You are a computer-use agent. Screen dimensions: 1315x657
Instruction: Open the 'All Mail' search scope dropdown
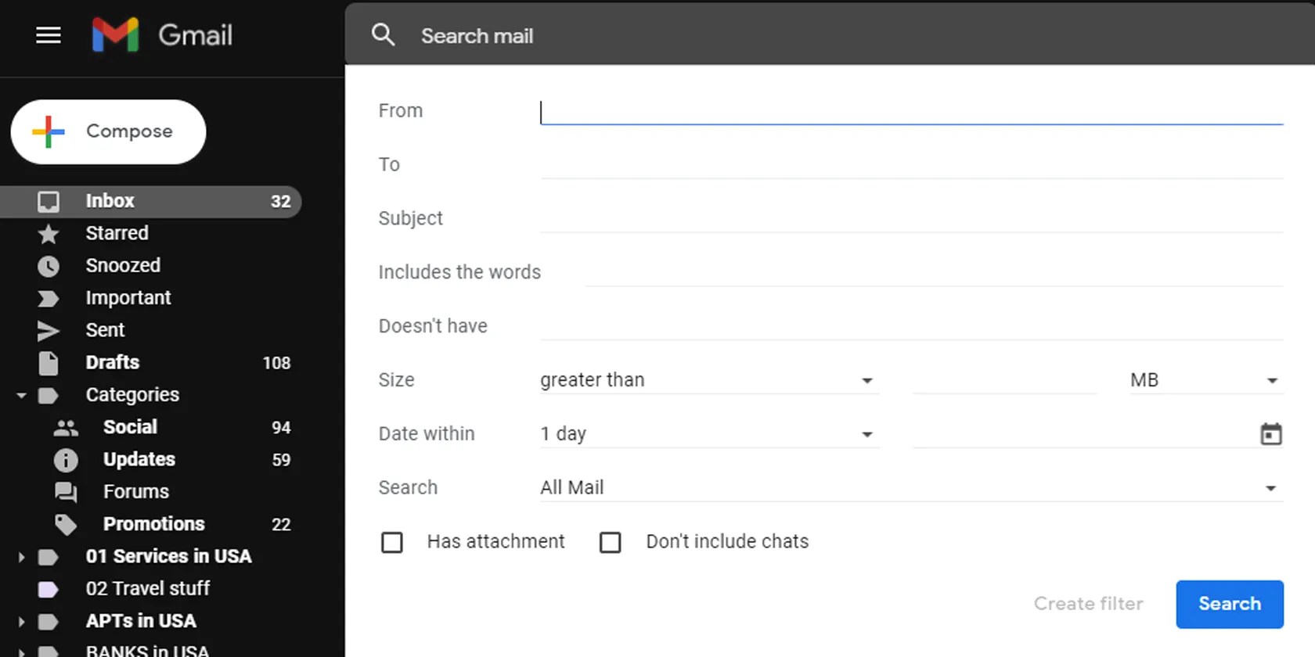tap(910, 488)
